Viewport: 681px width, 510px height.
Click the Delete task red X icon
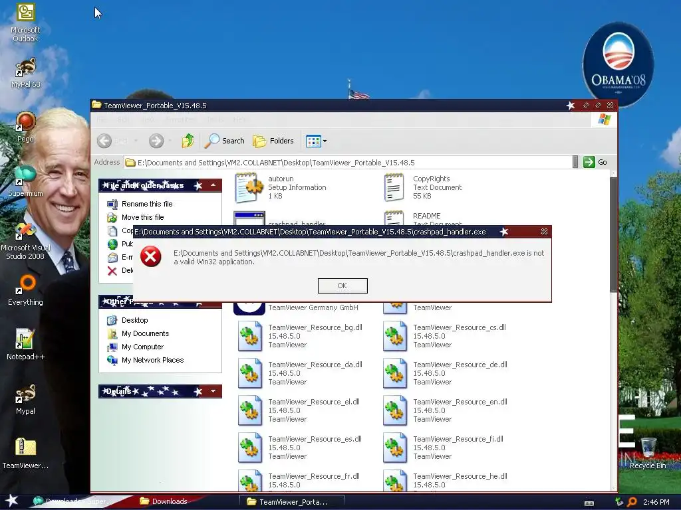pos(112,271)
